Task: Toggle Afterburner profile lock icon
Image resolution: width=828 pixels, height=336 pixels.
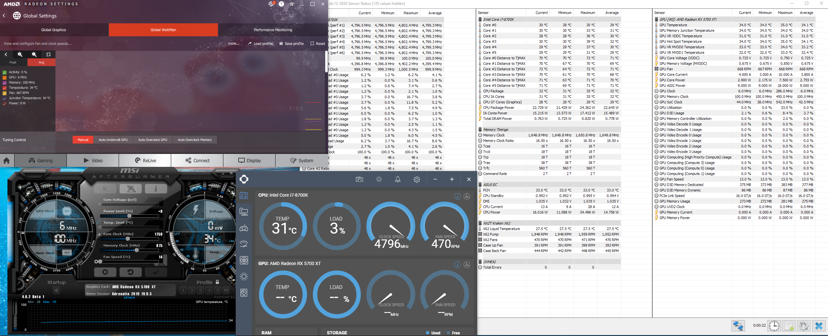Action: coord(217,282)
